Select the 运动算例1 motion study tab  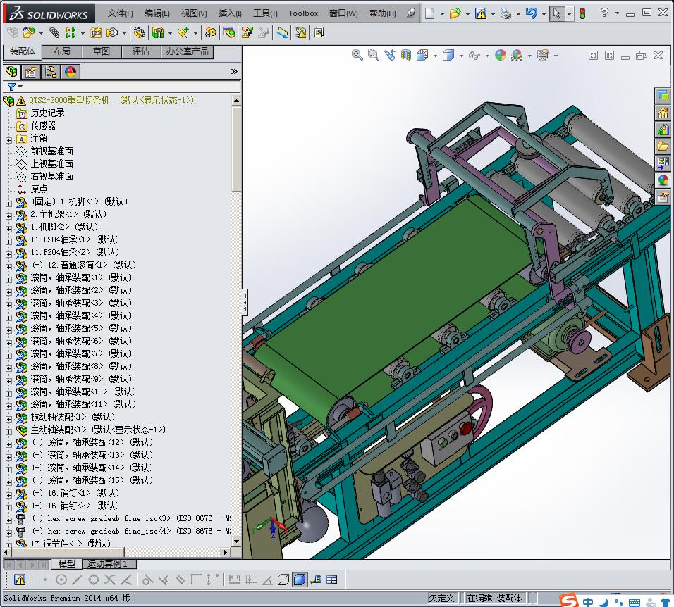[x=109, y=564]
